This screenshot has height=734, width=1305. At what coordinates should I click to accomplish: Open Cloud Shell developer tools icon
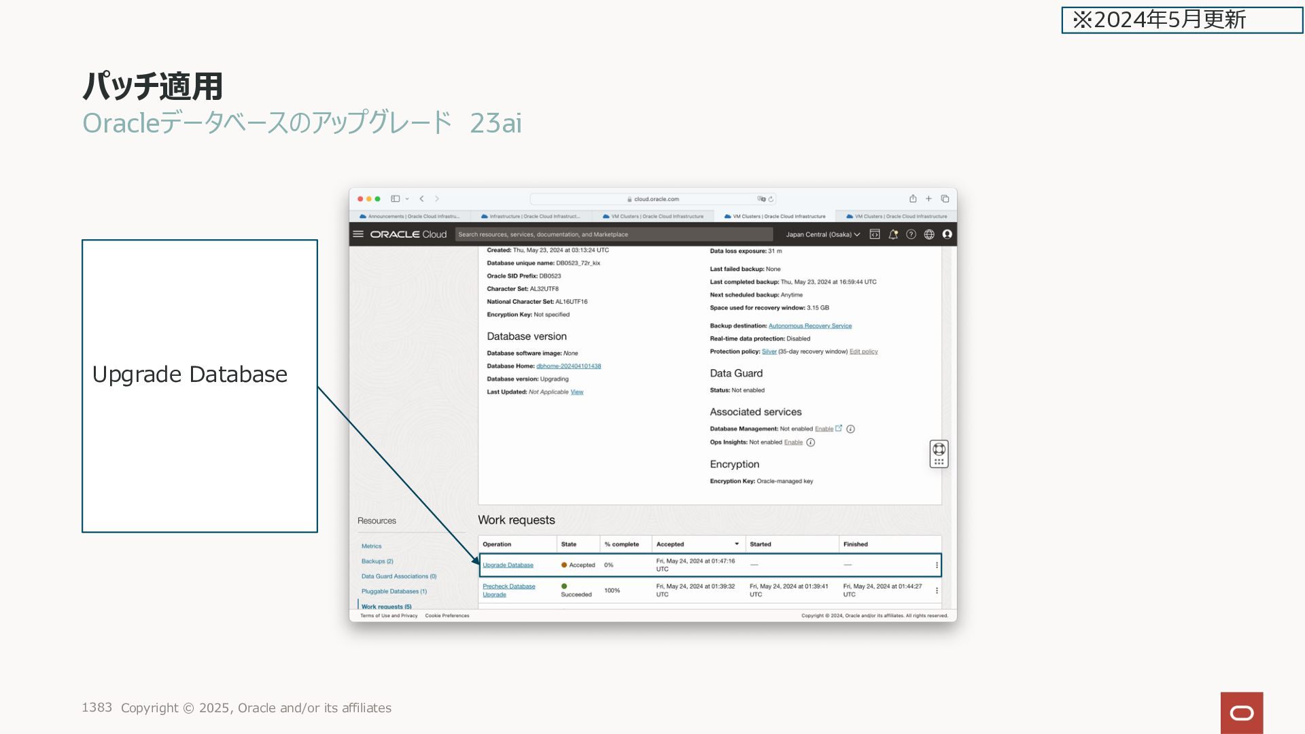click(x=875, y=234)
